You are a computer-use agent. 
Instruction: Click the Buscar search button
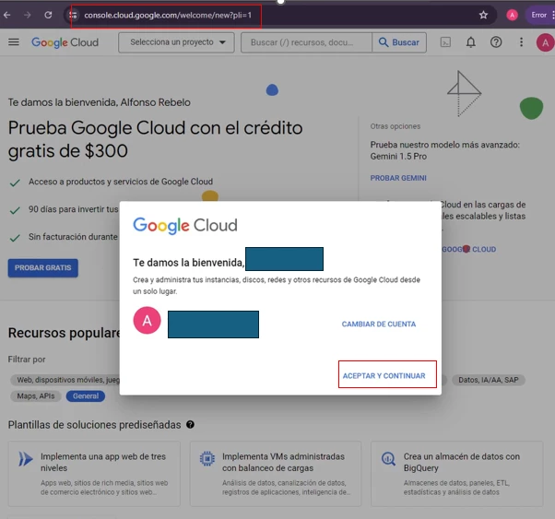pyautogui.click(x=399, y=42)
